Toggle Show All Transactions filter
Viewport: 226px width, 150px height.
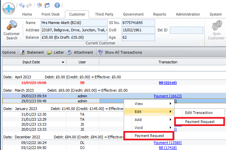(x=120, y=52)
